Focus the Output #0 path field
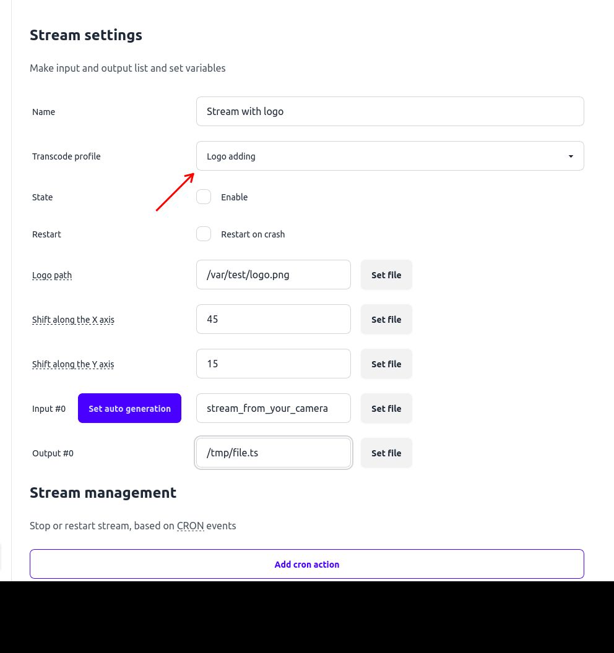Screen dimensions: 614x653 pyautogui.click(x=273, y=453)
